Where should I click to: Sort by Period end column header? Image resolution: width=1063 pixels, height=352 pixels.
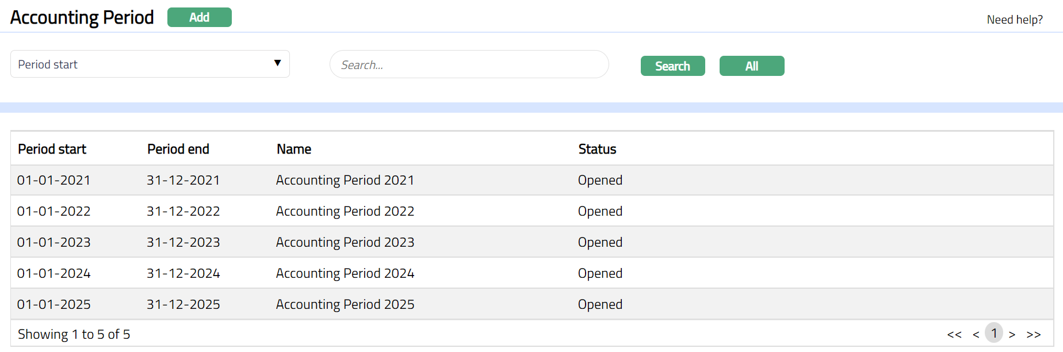pos(178,149)
